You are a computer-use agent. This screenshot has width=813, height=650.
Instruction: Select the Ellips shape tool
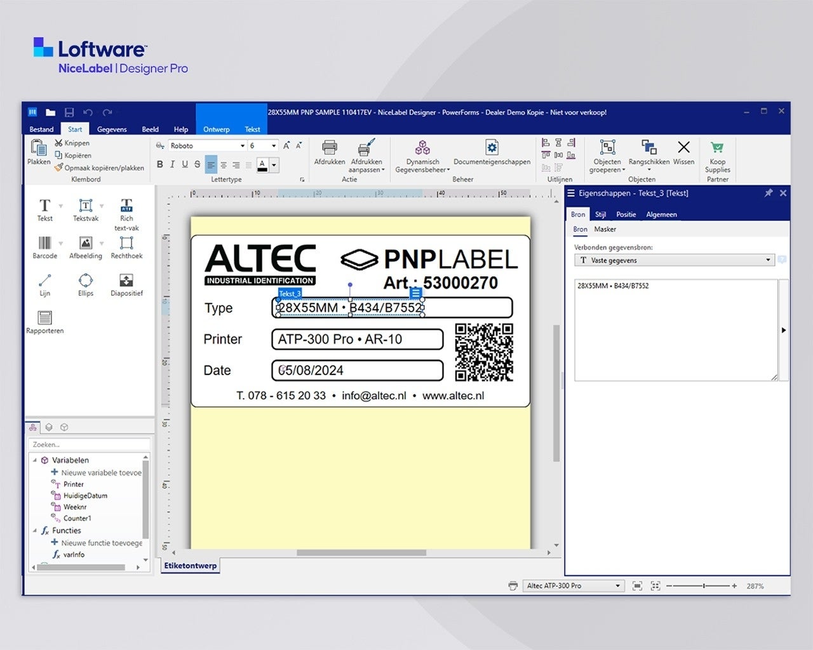coord(86,284)
